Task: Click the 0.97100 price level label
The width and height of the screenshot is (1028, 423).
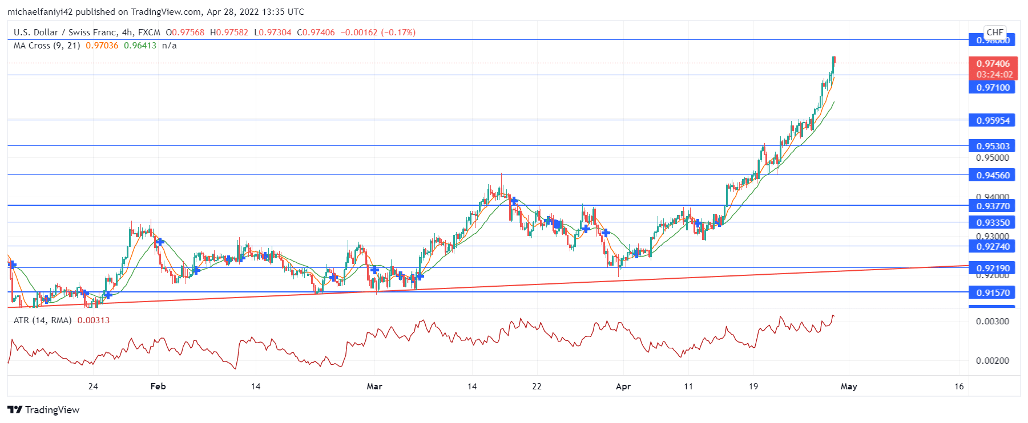Action: click(x=992, y=87)
